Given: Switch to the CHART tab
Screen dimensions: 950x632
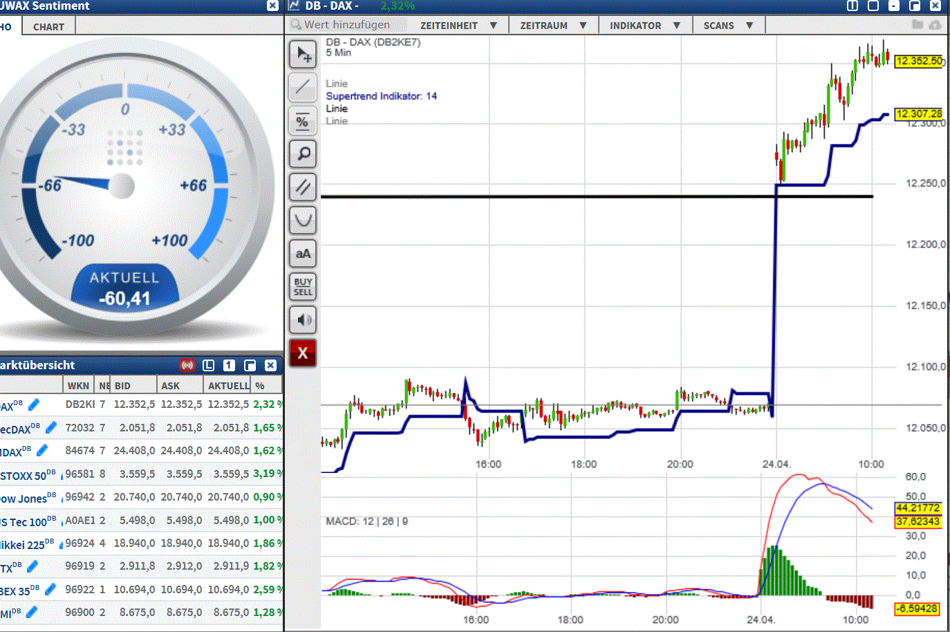Looking at the screenshot, I should click(x=48, y=26).
